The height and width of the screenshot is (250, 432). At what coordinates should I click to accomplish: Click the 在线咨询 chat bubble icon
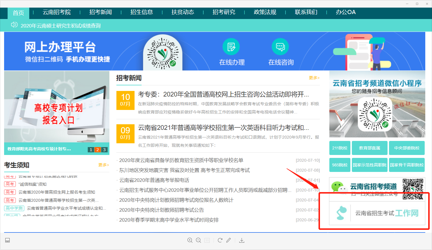[x=280, y=47]
